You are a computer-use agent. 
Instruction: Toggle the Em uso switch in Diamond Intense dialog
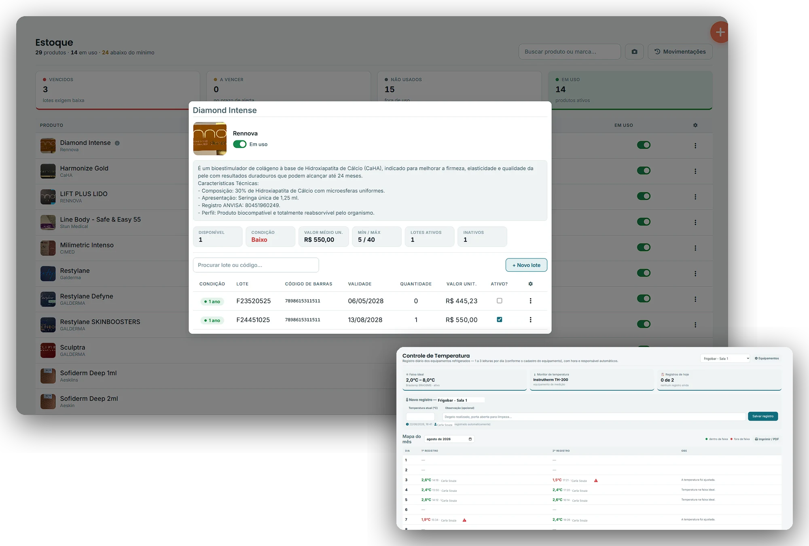point(240,144)
